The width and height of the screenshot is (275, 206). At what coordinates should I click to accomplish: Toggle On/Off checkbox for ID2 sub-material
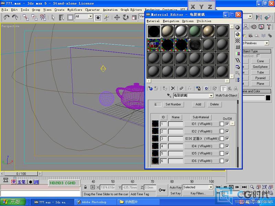pyautogui.click(x=227, y=131)
